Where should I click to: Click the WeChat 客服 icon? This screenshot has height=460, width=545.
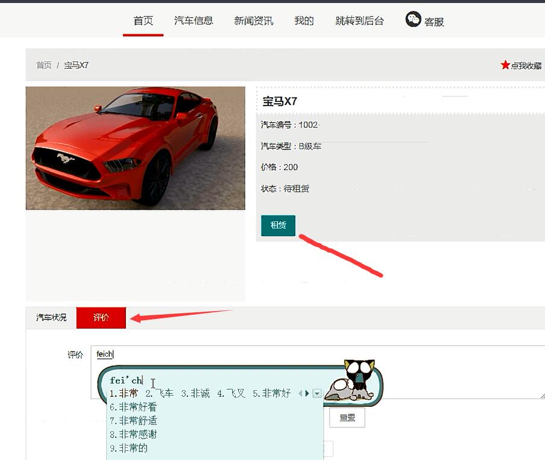pos(413,19)
